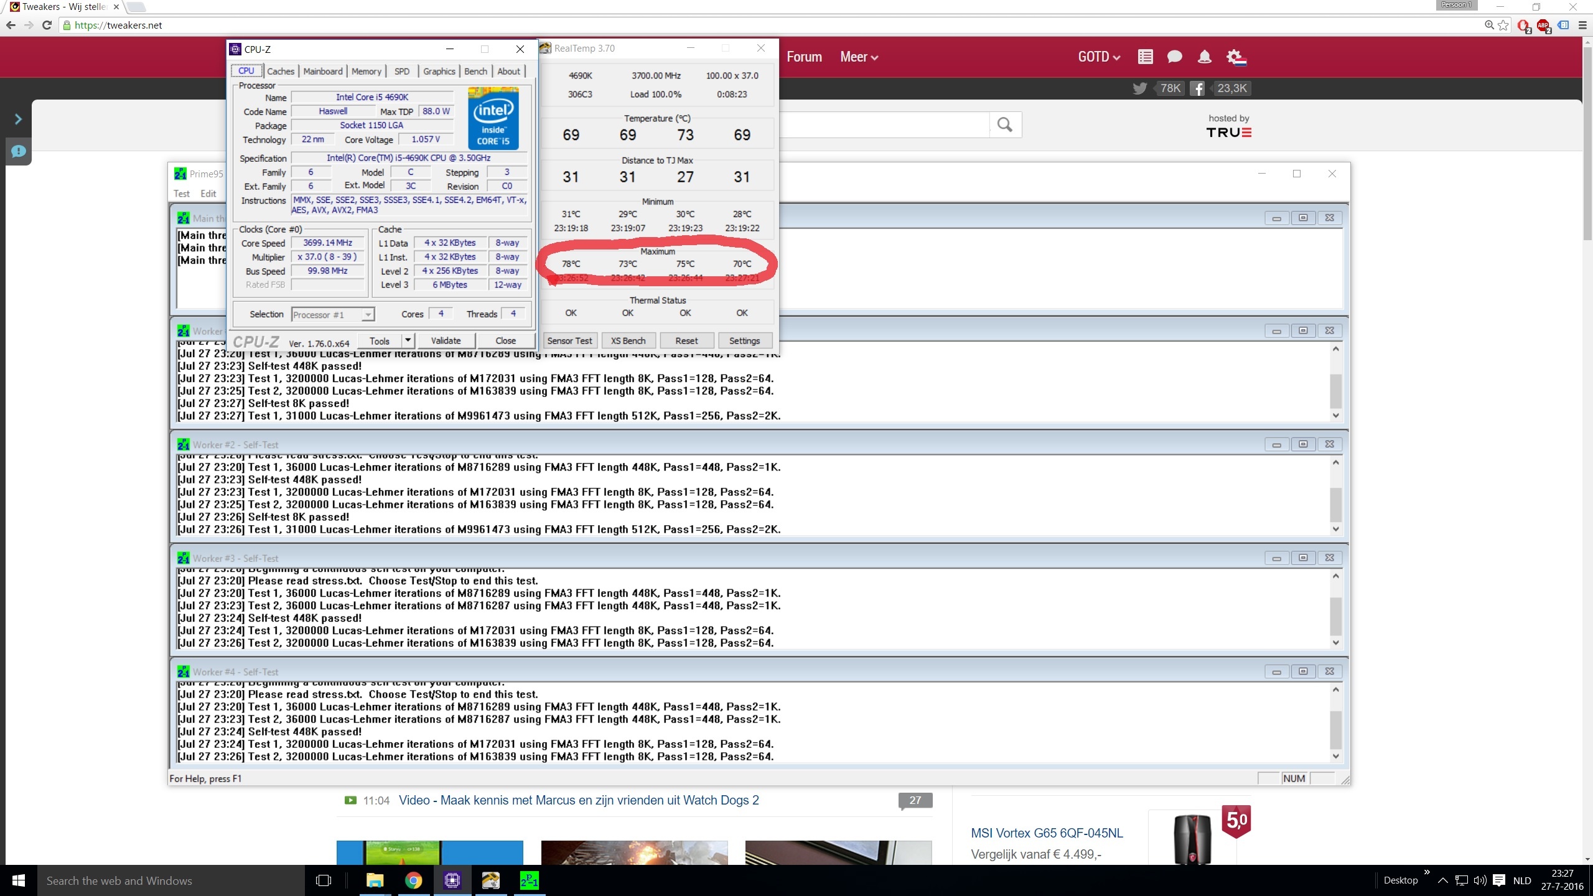The width and height of the screenshot is (1593, 896).
Task: Click the Windows Start button
Action: (19, 880)
